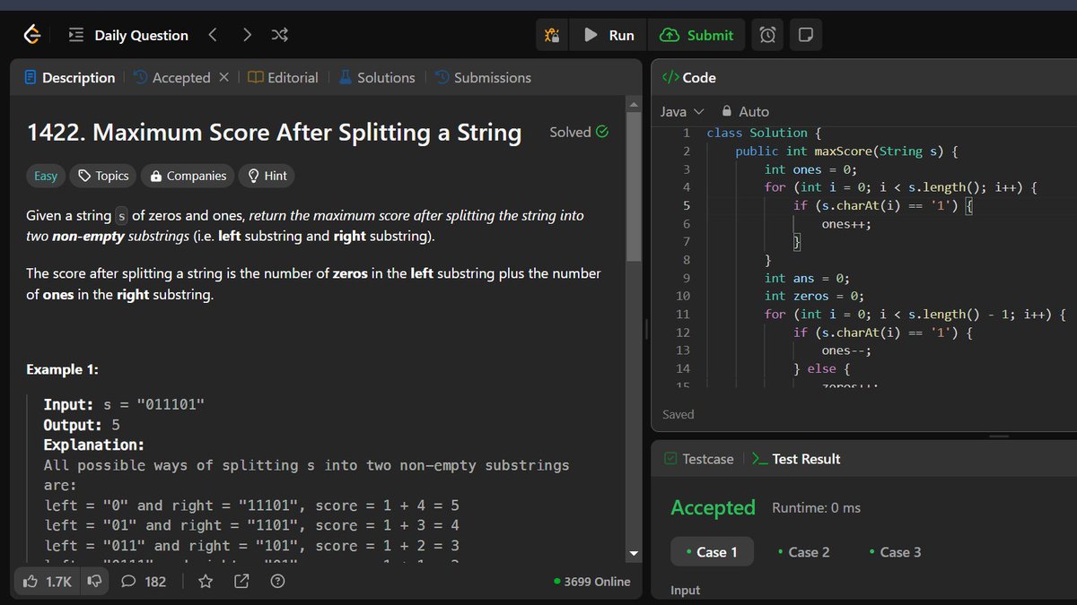Open the alarm clock timer icon
Viewport: 1077px width, 605px height.
coord(767,35)
